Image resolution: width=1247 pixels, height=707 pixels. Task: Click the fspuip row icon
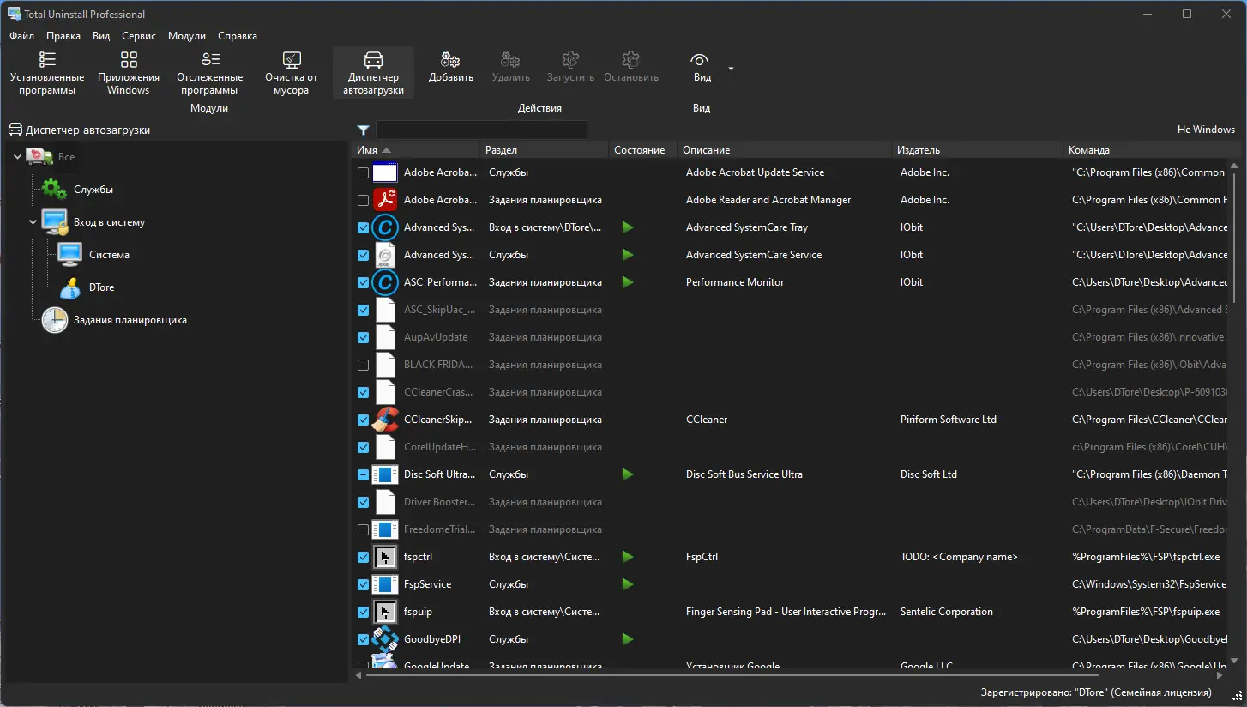pyautogui.click(x=385, y=612)
